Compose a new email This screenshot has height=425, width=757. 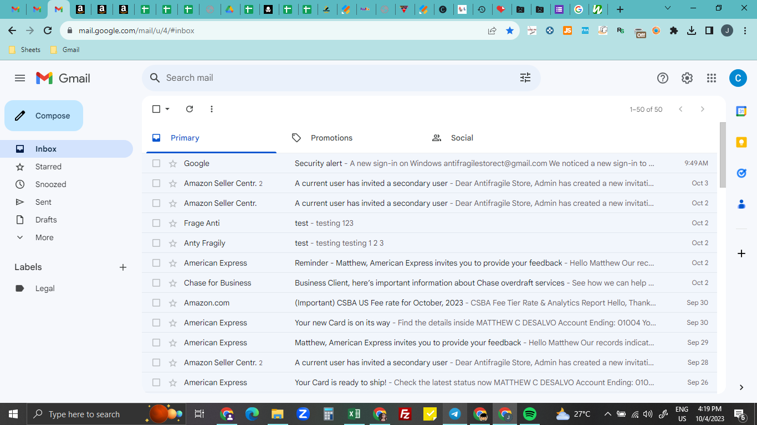(44, 116)
